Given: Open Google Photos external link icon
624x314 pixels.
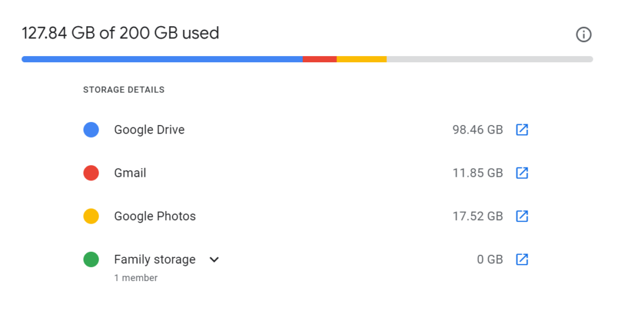Looking at the screenshot, I should coord(522,216).
